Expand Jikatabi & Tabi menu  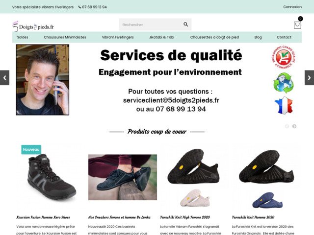click(161, 37)
